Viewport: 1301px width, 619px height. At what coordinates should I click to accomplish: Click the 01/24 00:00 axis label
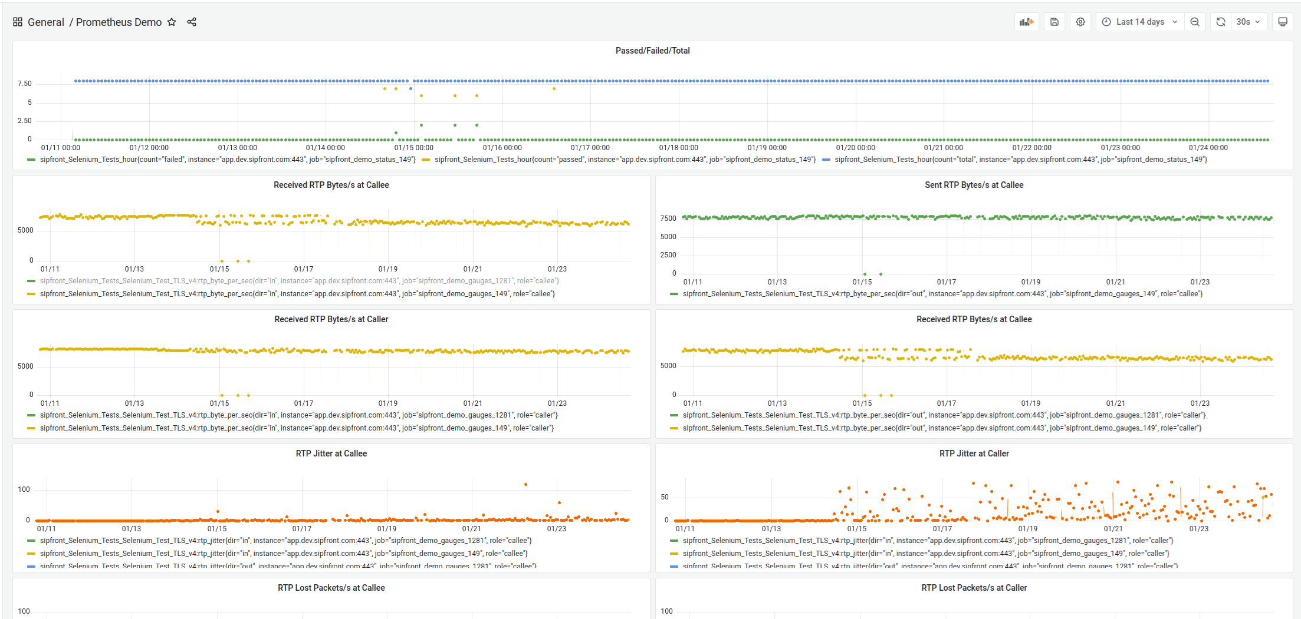click(x=1208, y=148)
